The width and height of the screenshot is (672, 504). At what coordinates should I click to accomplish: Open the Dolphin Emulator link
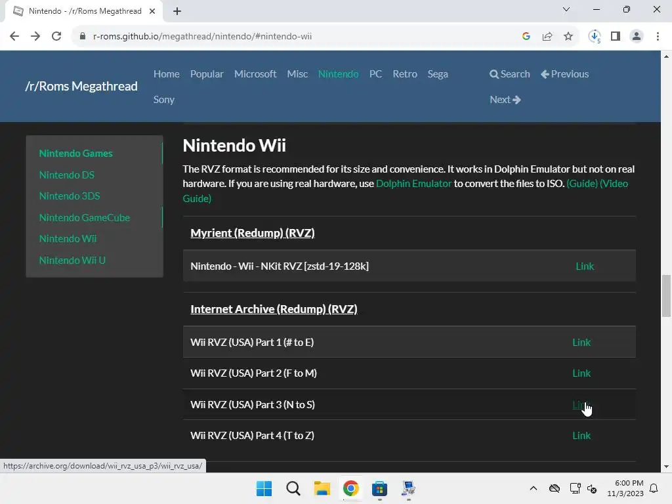click(x=413, y=184)
